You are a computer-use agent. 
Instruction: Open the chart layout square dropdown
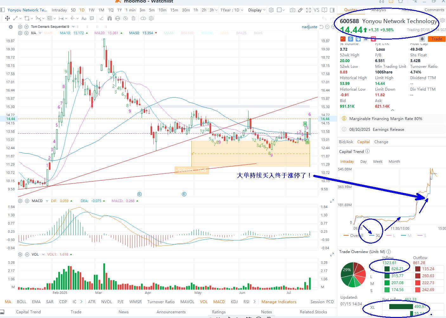tap(281, 10)
